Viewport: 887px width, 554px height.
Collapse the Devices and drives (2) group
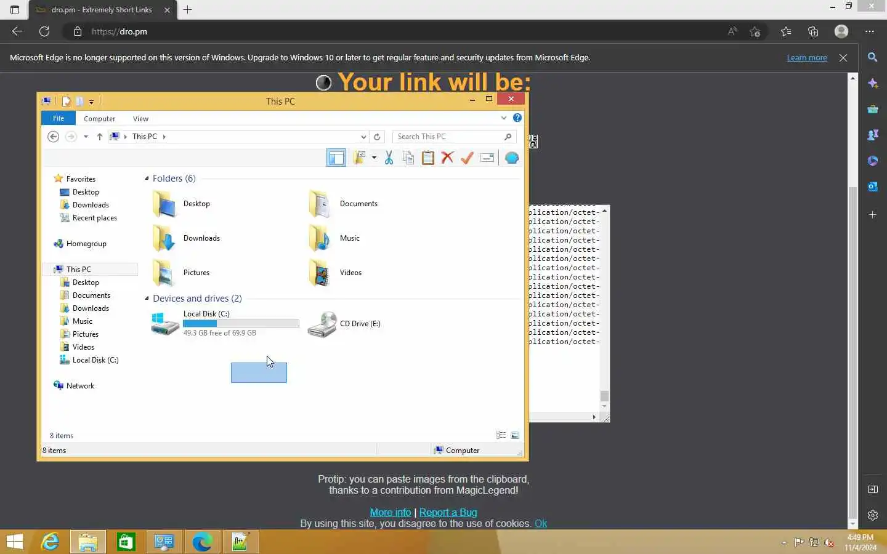[147, 299]
